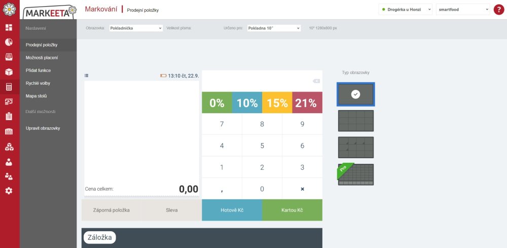Image resolution: width=507 pixels, height=248 pixels.
Task: Open the smartfood account dropdown
Action: (463, 9)
